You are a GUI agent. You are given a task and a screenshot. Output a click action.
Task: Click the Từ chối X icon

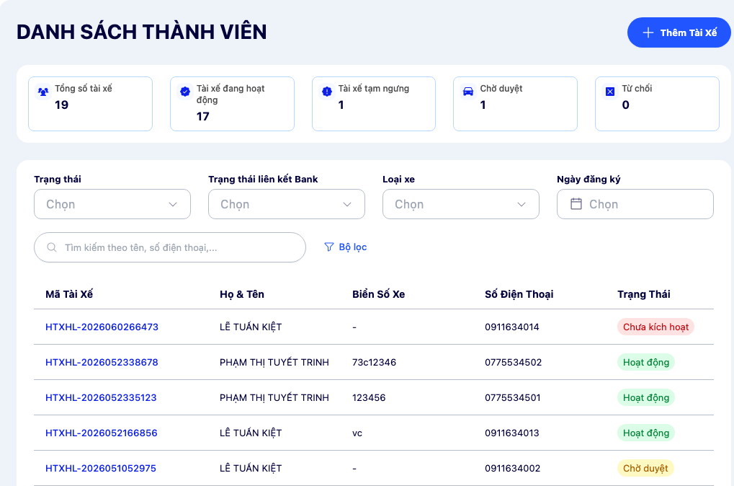(610, 92)
